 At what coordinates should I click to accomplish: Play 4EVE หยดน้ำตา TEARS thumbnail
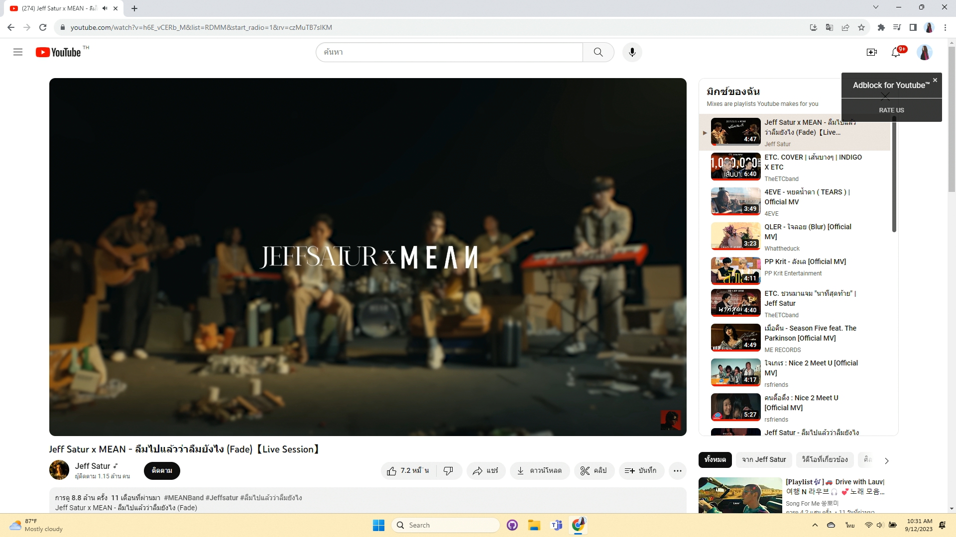(x=735, y=201)
